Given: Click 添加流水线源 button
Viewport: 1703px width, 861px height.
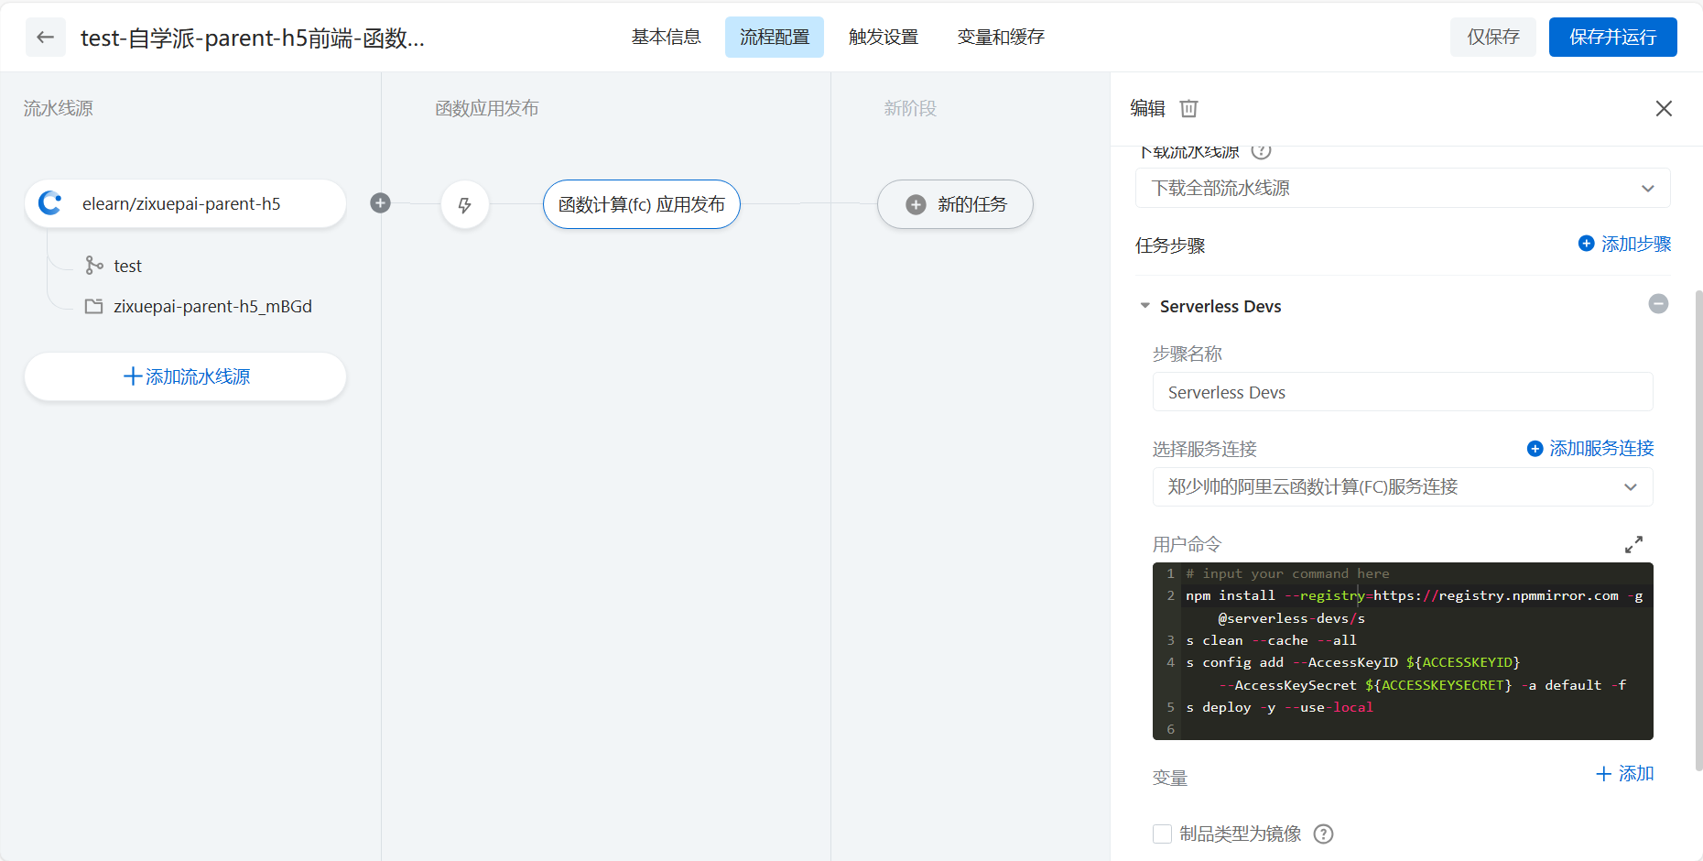Looking at the screenshot, I should coord(186,376).
